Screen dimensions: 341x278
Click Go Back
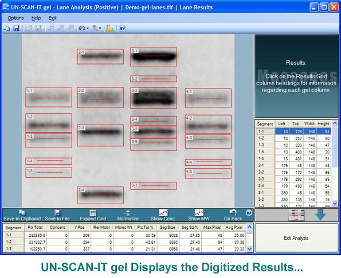pos(233,215)
